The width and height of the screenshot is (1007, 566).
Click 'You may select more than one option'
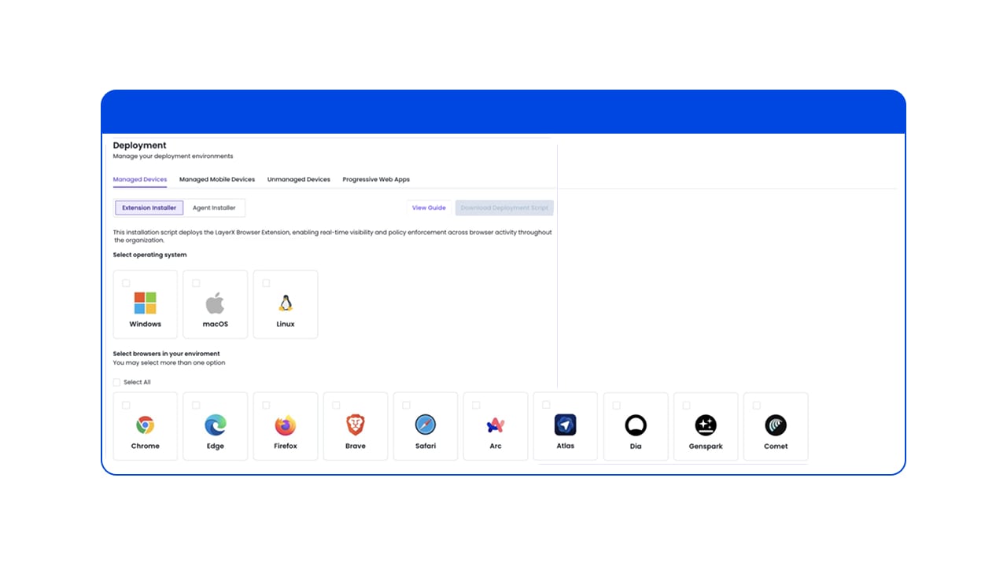(169, 363)
